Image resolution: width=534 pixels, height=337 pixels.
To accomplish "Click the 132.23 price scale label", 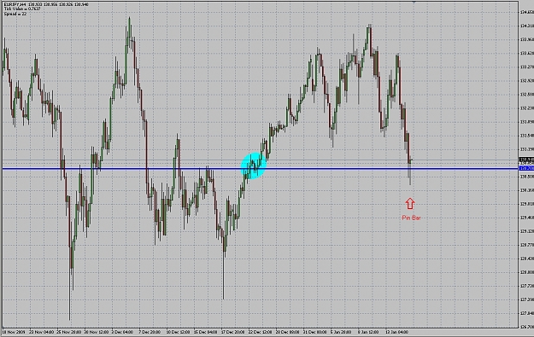I will [x=527, y=108].
